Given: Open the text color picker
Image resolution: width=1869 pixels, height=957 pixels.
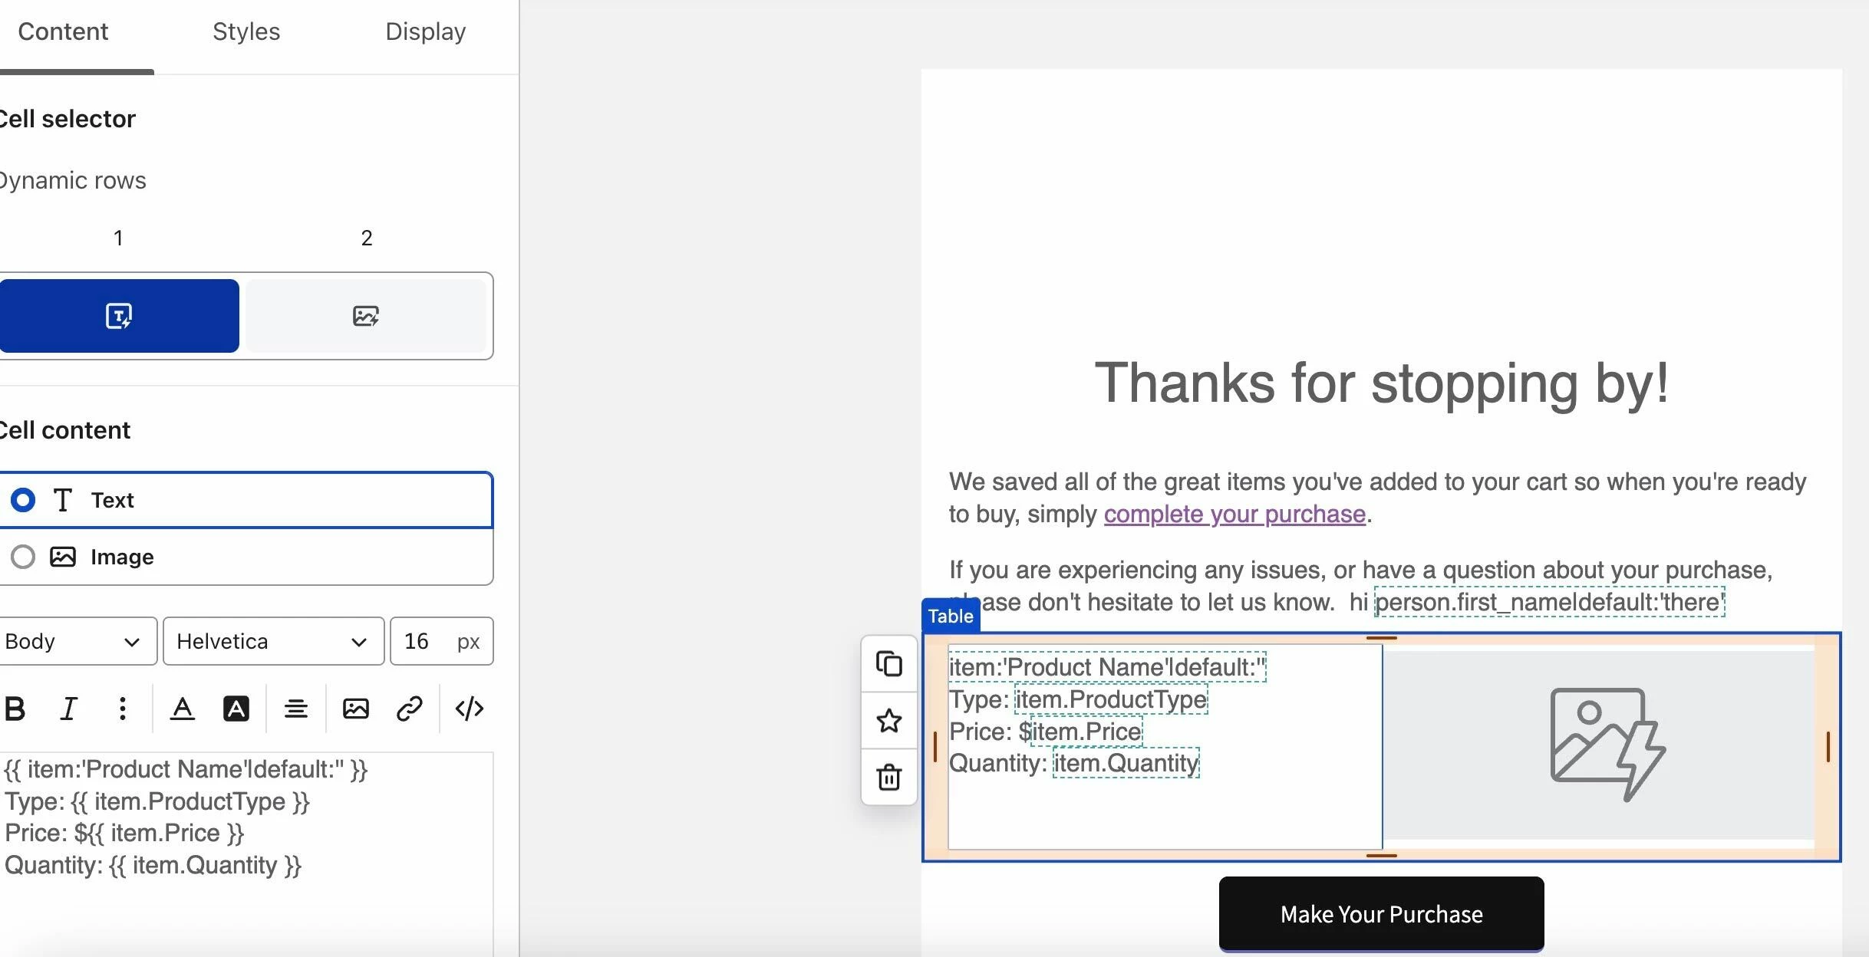Looking at the screenshot, I should [x=182, y=708].
